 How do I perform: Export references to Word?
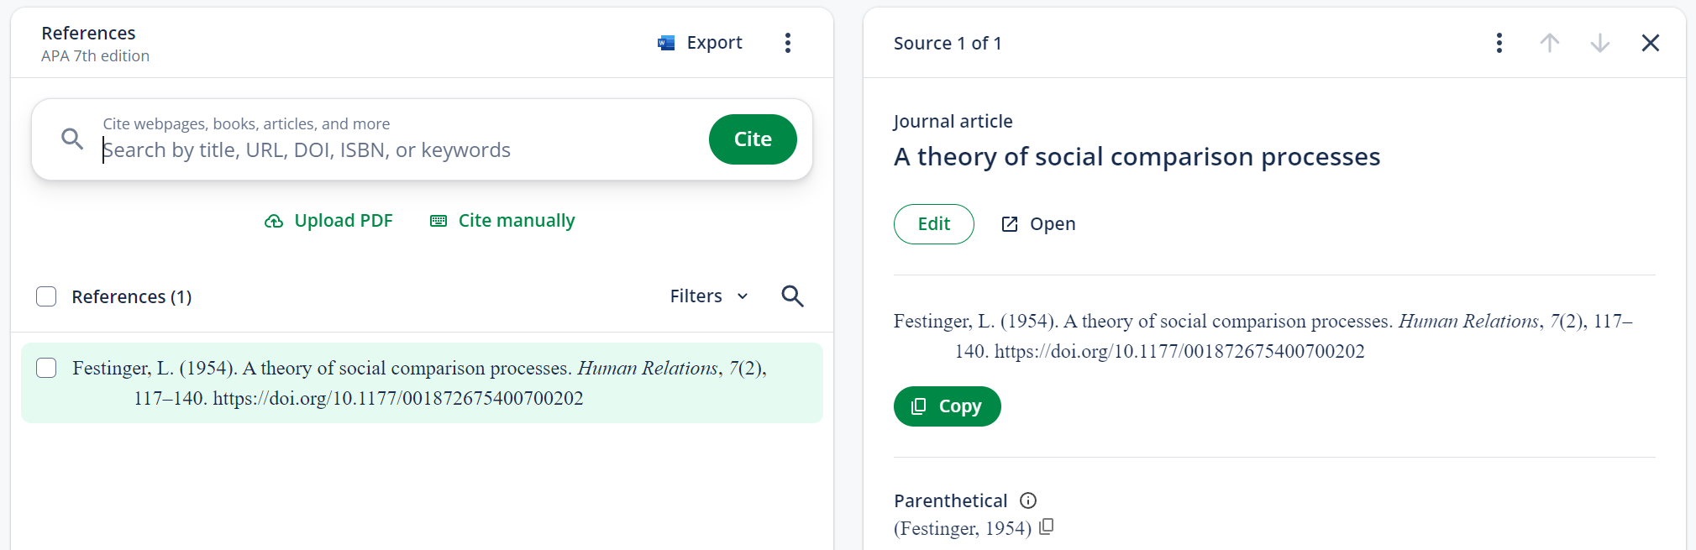[700, 43]
